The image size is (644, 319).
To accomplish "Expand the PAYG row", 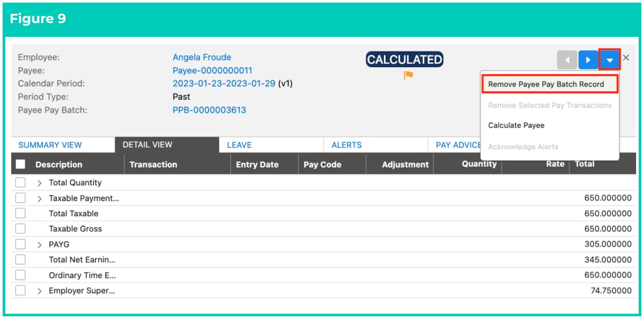I will pyautogui.click(x=40, y=245).
